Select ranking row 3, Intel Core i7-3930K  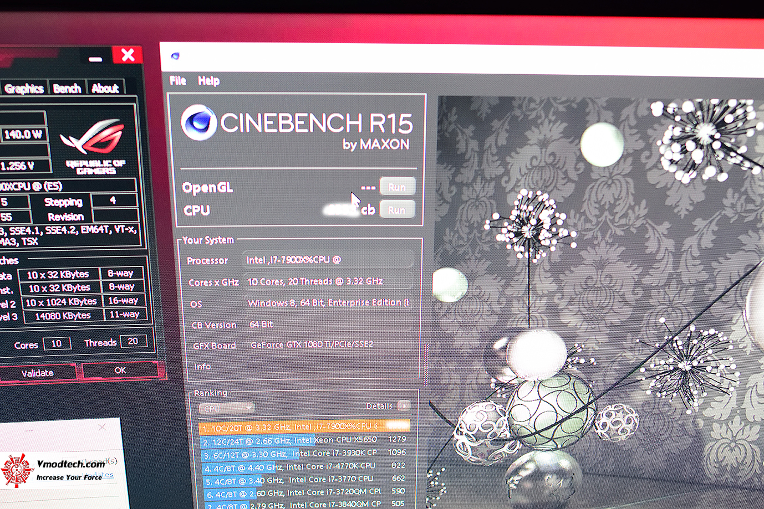tap(304, 454)
